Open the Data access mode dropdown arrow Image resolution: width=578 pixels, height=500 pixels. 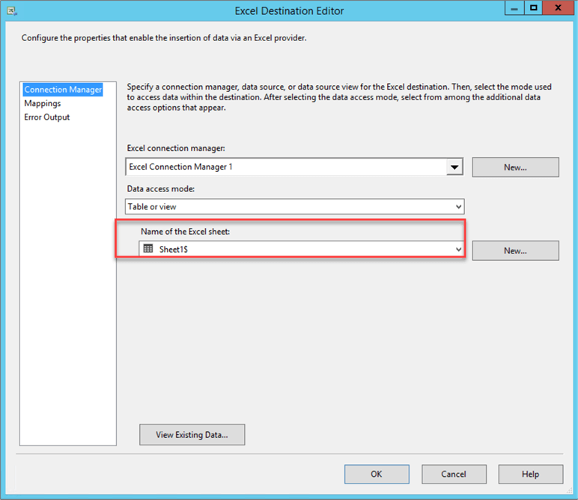458,207
